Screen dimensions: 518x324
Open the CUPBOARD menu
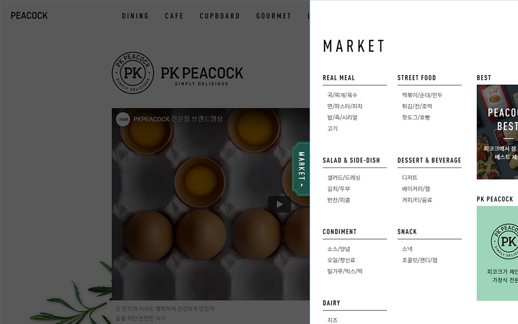[220, 16]
